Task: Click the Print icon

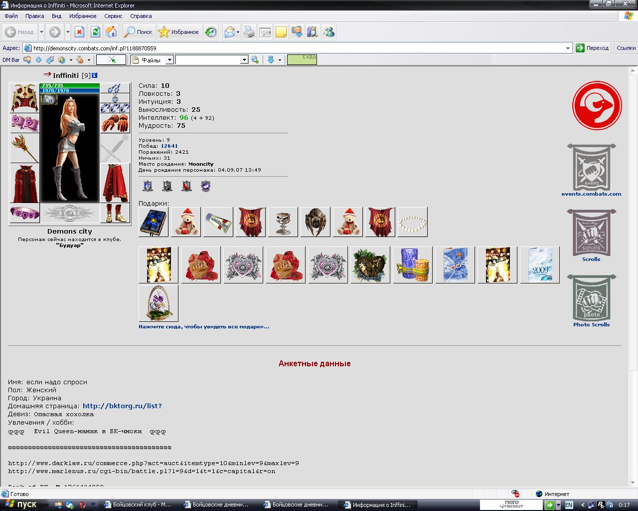Action: click(249, 32)
